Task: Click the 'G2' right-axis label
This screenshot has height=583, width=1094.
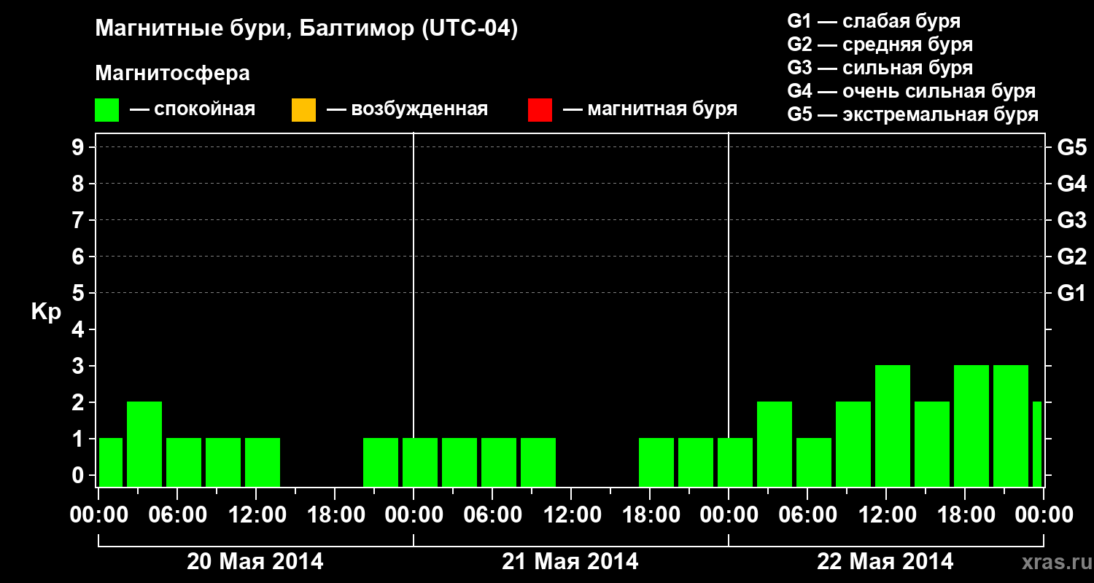Action: 1072,257
